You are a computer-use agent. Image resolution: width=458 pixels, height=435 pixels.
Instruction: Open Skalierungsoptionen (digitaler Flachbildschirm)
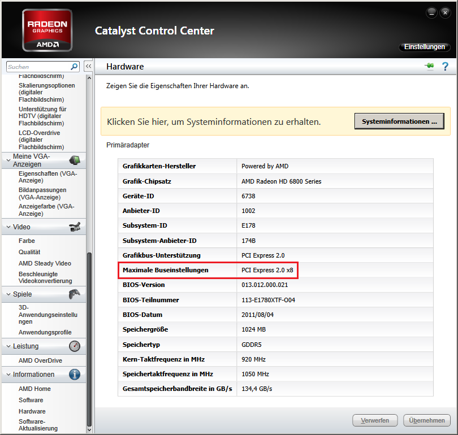pos(47,93)
